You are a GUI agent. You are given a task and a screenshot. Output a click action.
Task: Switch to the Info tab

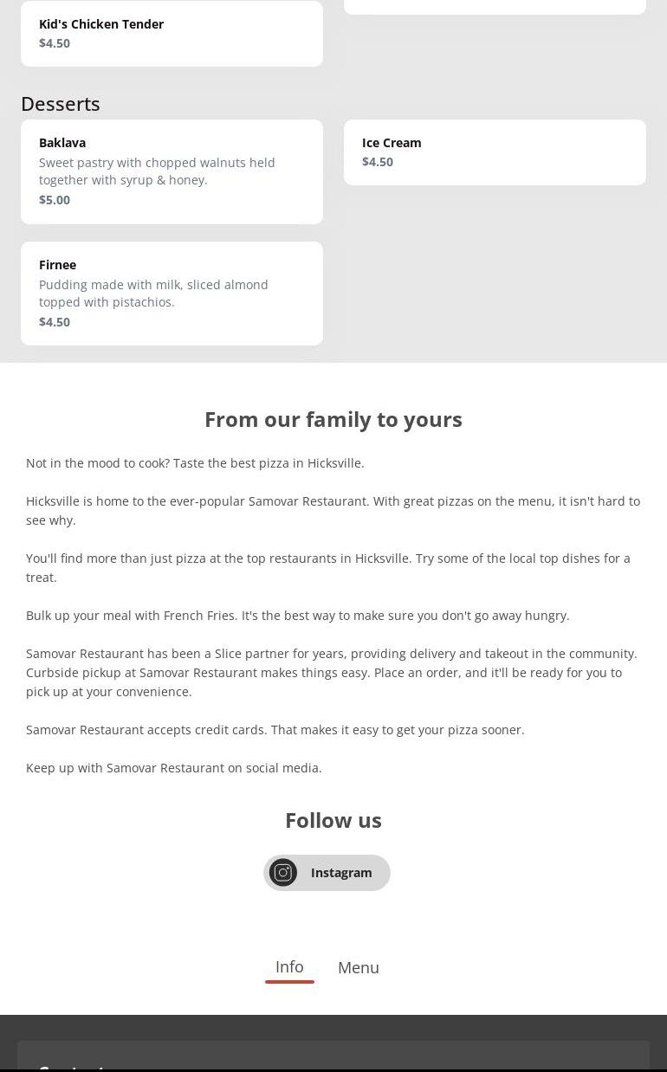[x=289, y=967]
